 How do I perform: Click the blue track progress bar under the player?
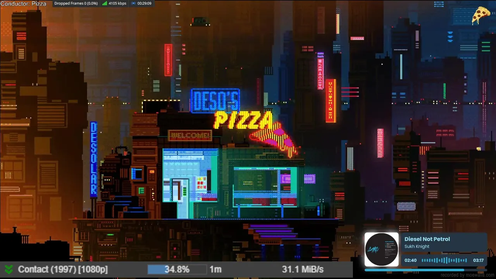pyautogui.click(x=425, y=270)
